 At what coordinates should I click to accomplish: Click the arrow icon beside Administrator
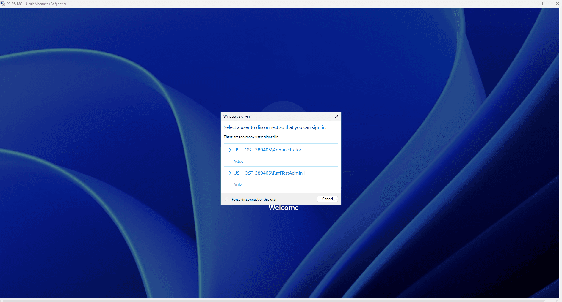228,150
